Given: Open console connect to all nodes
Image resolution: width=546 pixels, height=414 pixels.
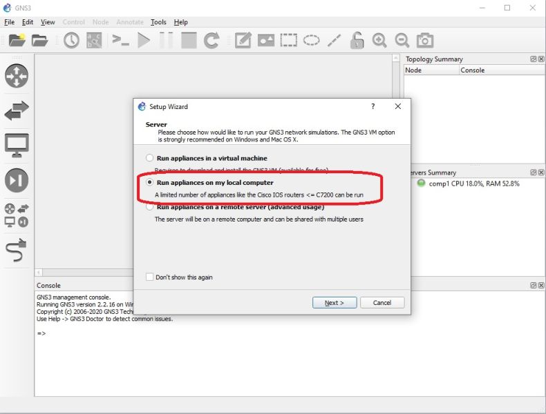Looking at the screenshot, I should click(120, 40).
